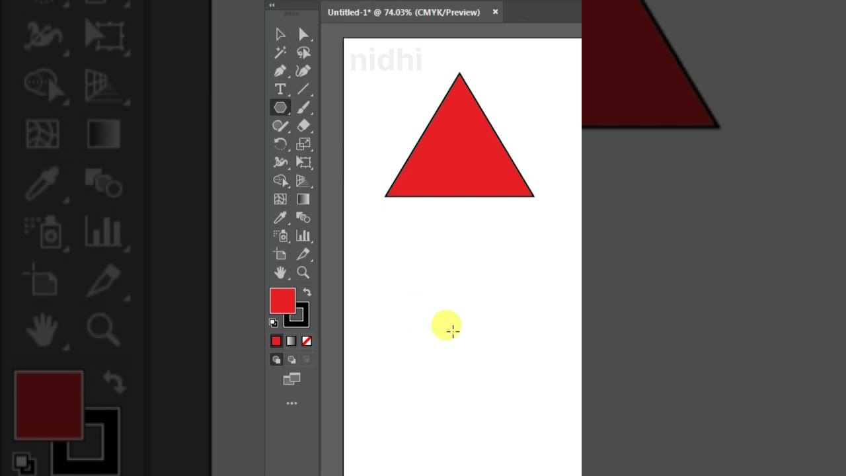Set paint to None
This screenshot has height=476, width=846.
307,341
